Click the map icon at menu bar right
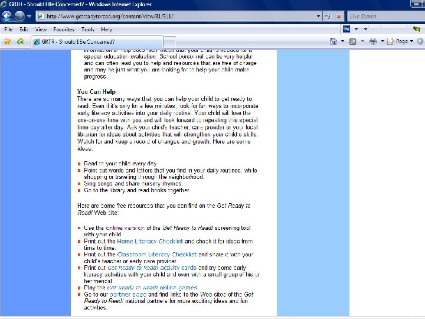The image size is (425, 319). [x=416, y=29]
